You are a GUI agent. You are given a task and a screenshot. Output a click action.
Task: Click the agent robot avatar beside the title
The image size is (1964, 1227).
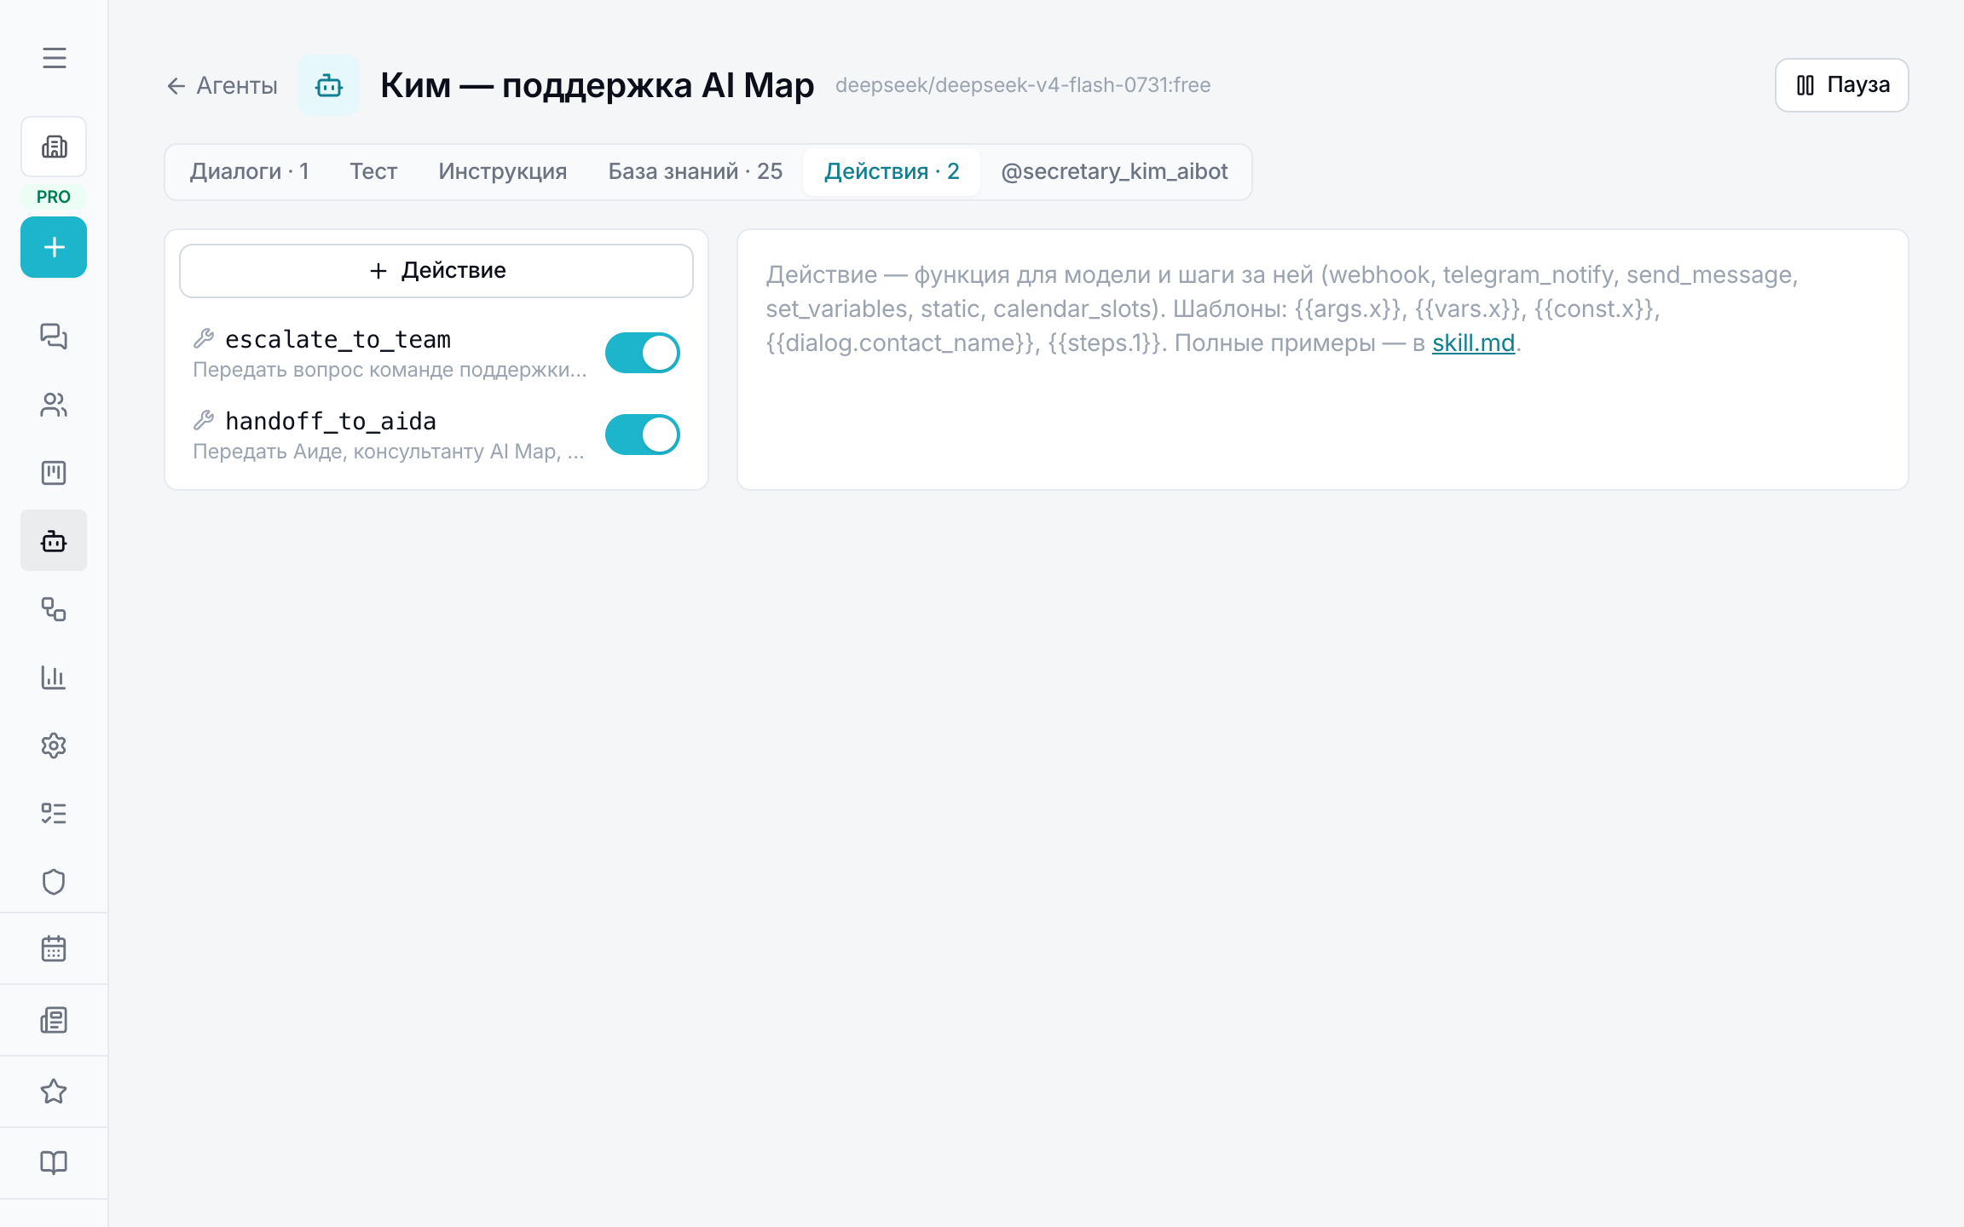click(329, 85)
